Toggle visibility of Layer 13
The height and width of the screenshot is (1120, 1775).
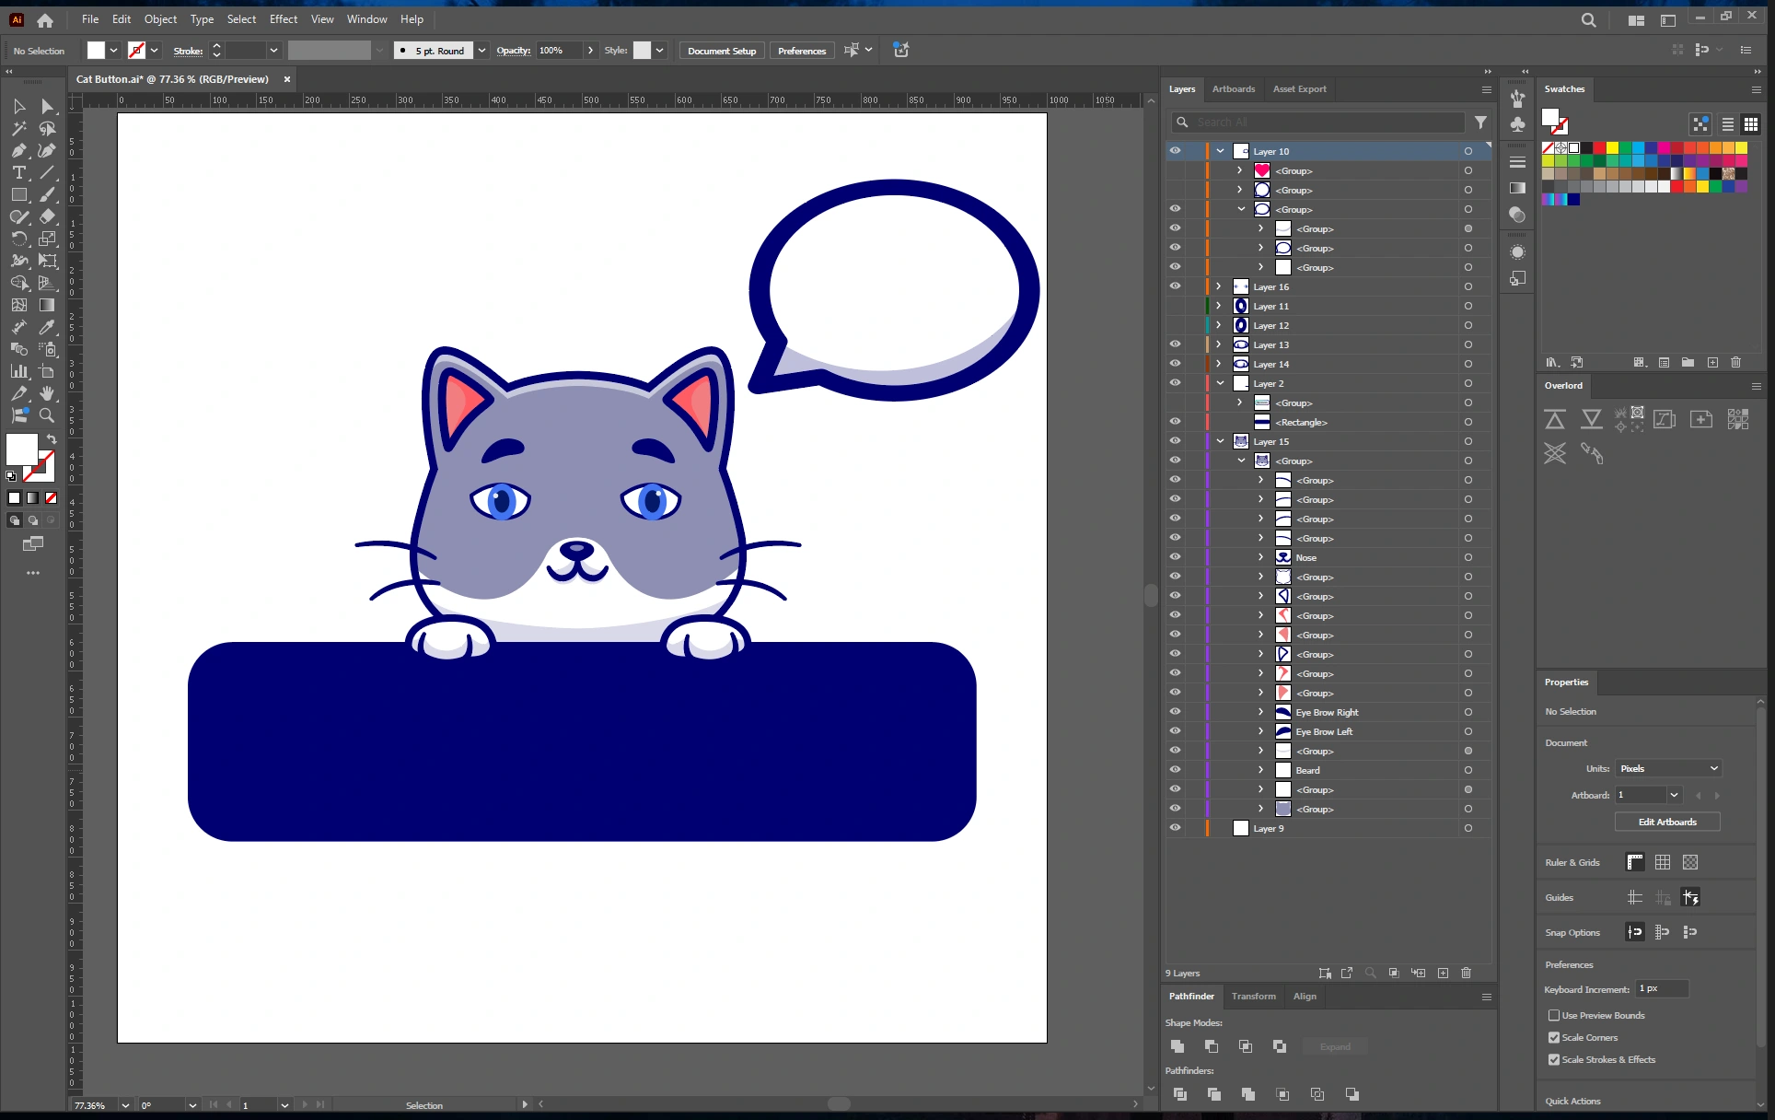tap(1176, 344)
